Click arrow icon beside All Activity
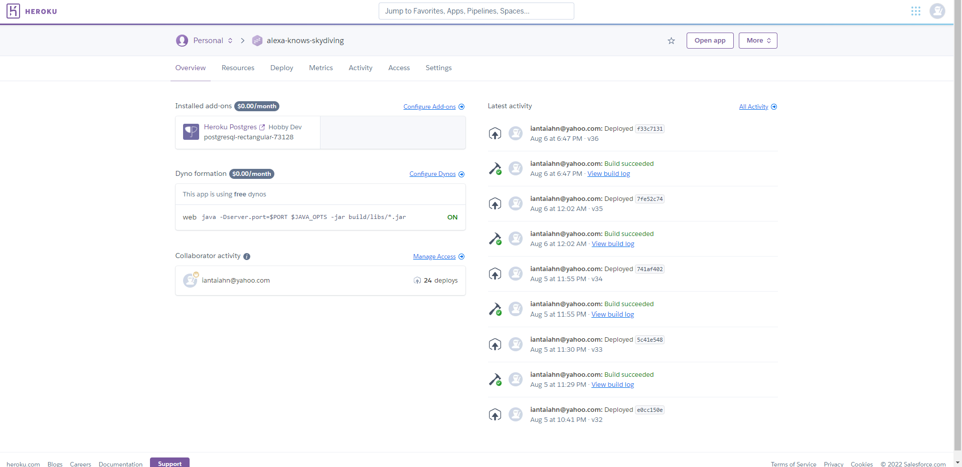962x467 pixels. point(774,107)
